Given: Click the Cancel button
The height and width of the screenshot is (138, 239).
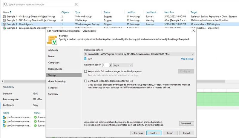Looking at the screenshot, I should coord(186,133).
